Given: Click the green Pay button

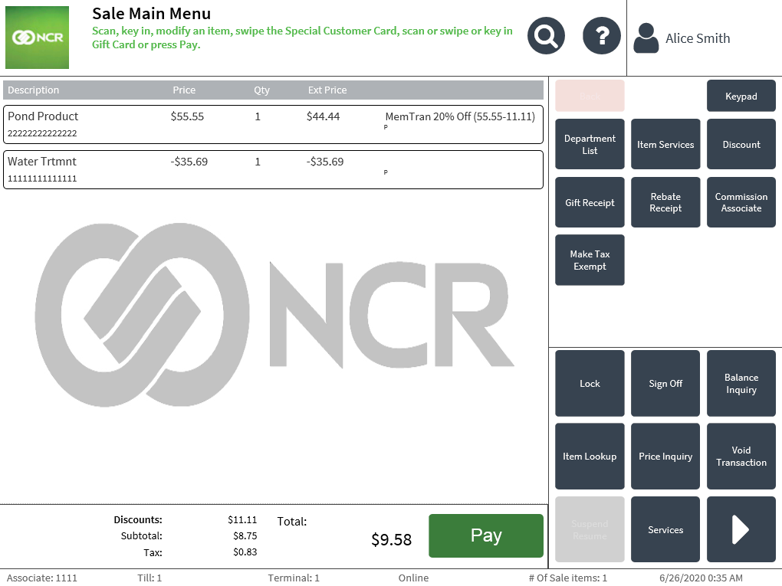Looking at the screenshot, I should (x=486, y=535).
